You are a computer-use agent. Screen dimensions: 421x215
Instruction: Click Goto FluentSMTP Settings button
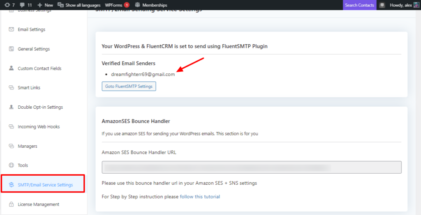click(129, 86)
